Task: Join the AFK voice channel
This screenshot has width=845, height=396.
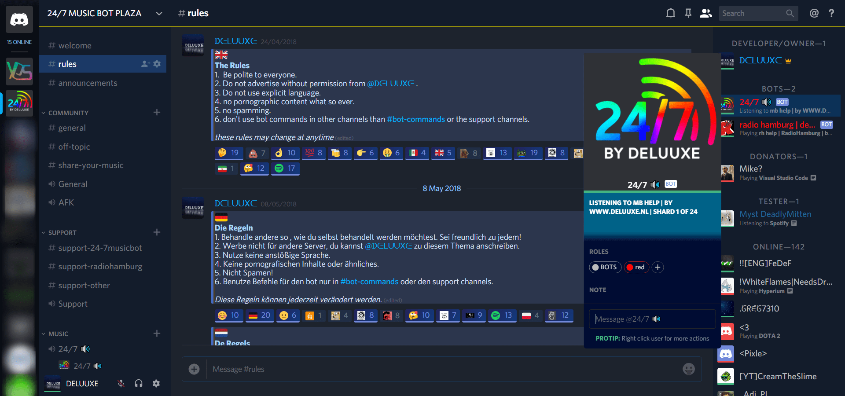Action: (103, 202)
